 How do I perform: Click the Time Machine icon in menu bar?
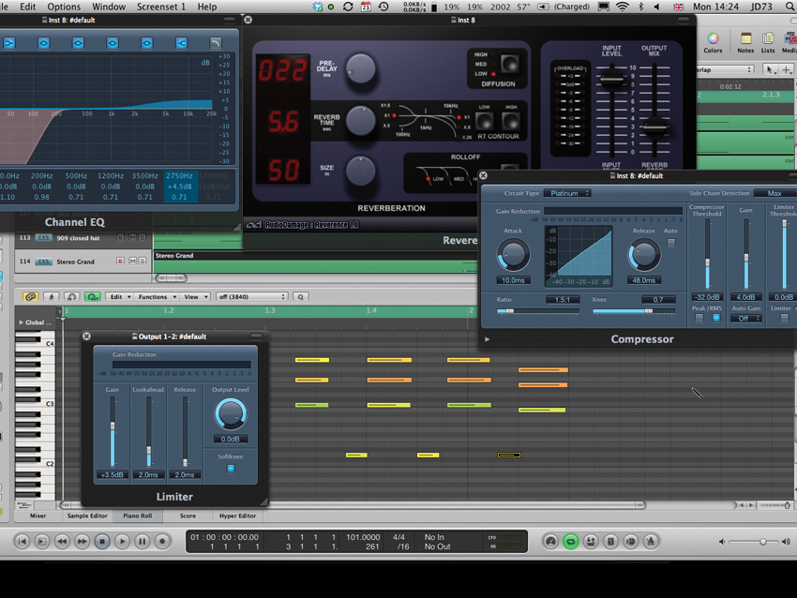(x=383, y=7)
